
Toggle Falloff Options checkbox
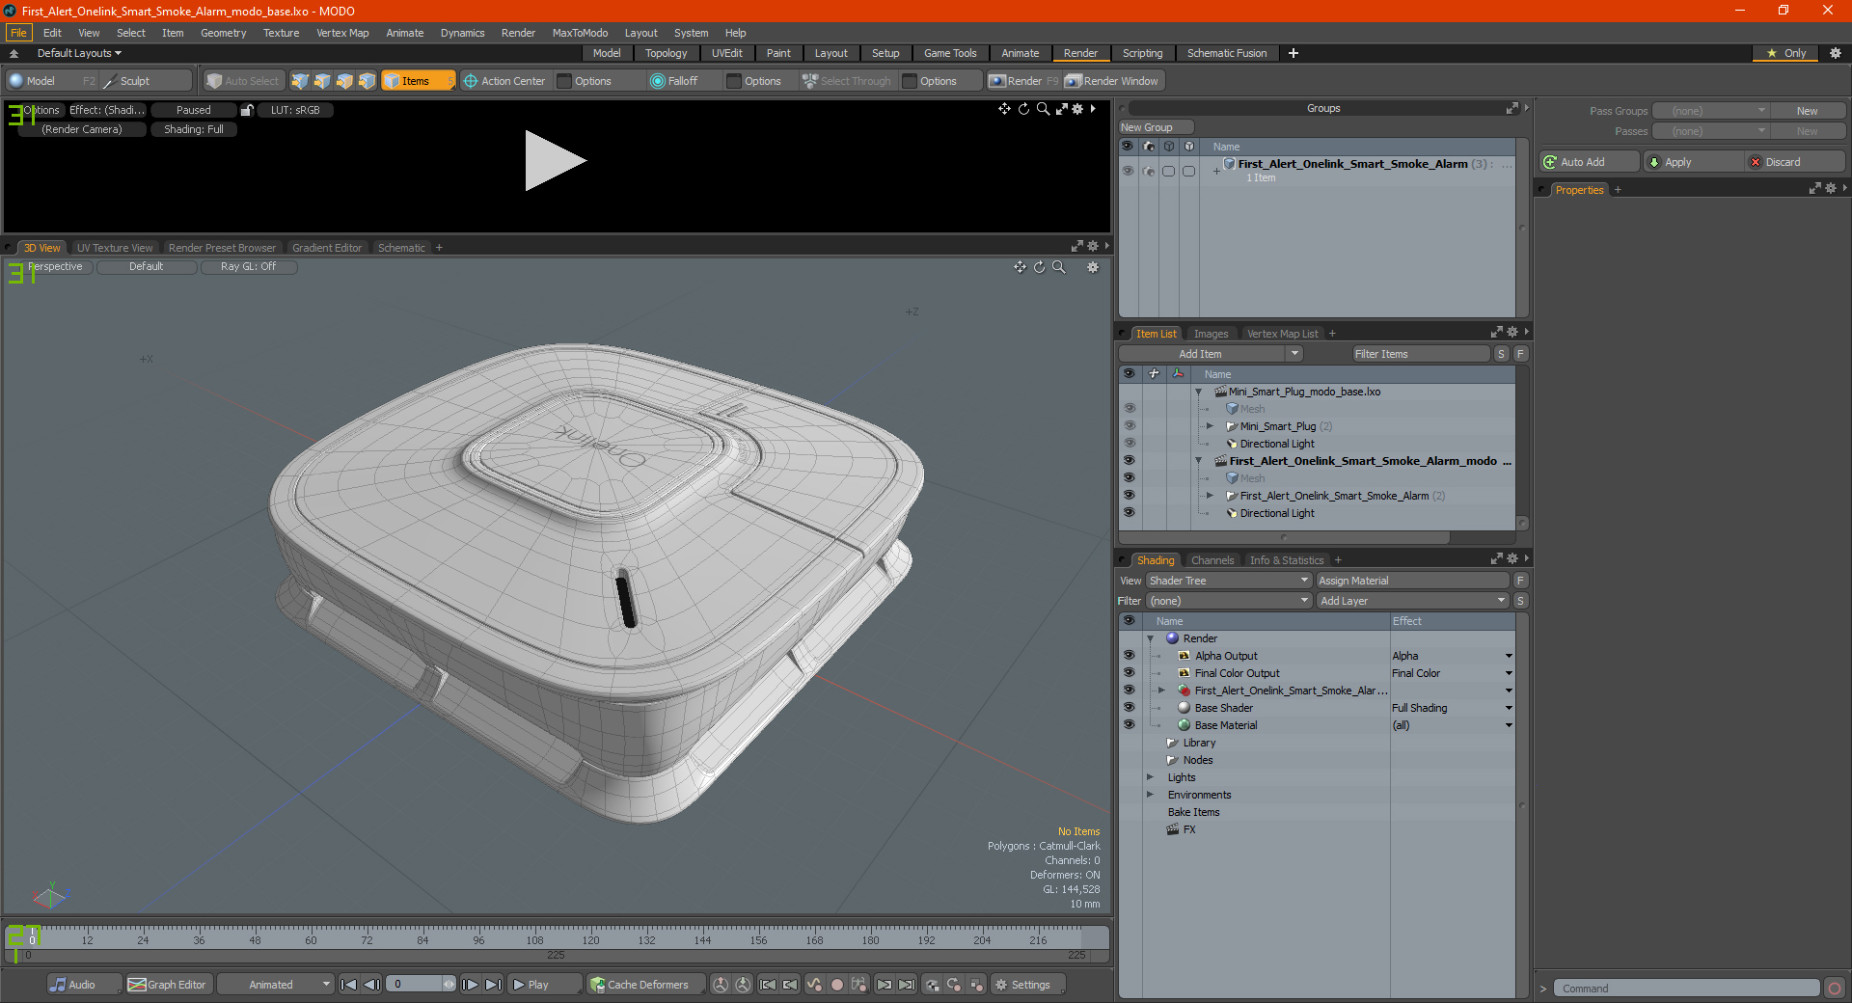coord(734,81)
